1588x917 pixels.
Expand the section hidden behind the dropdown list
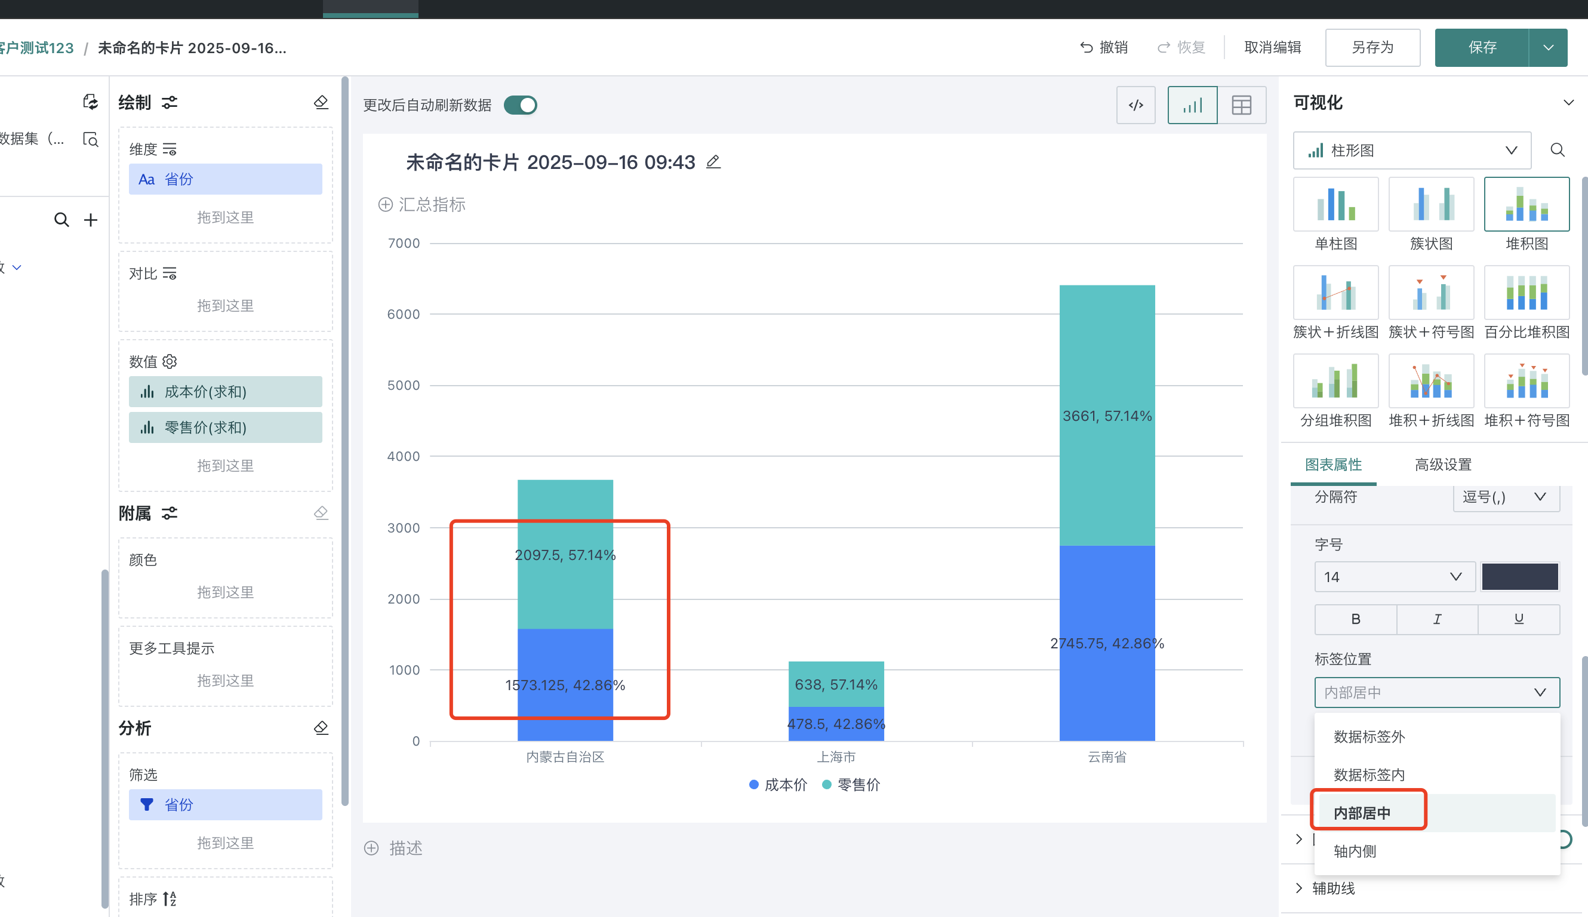(x=1299, y=839)
